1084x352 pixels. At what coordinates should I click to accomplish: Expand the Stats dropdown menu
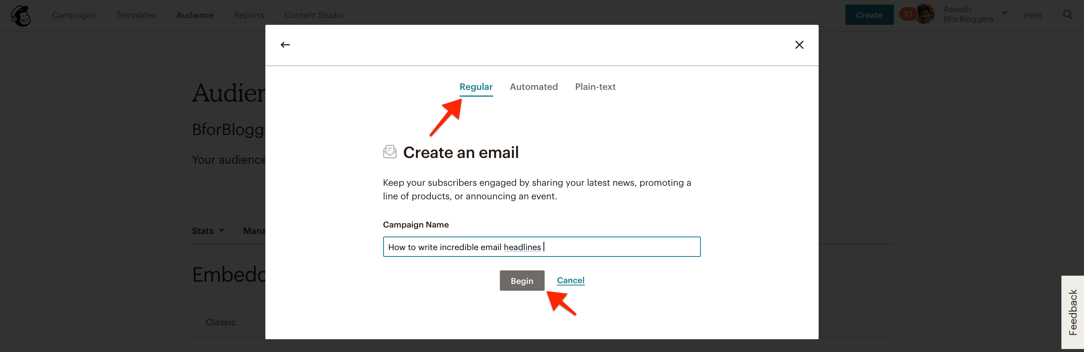208,231
